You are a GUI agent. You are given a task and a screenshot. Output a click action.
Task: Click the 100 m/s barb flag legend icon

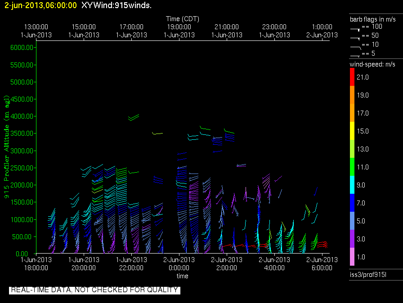pos(355,30)
